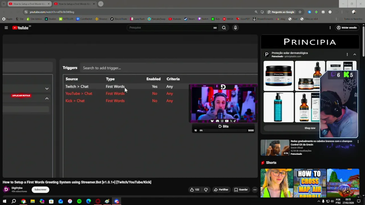Open Windows taskbar search

[14, 201]
